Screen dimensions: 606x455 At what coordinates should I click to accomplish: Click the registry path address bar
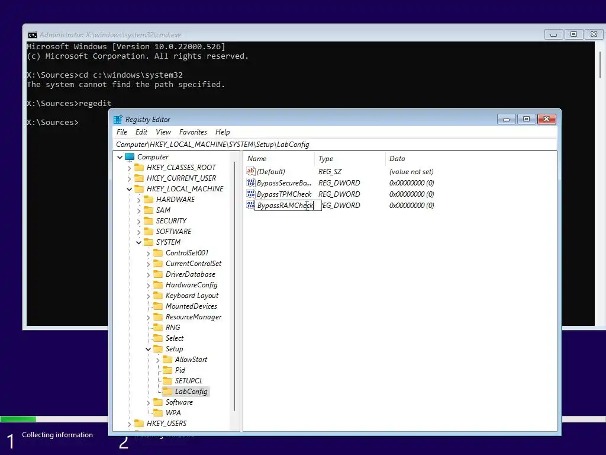pos(335,145)
